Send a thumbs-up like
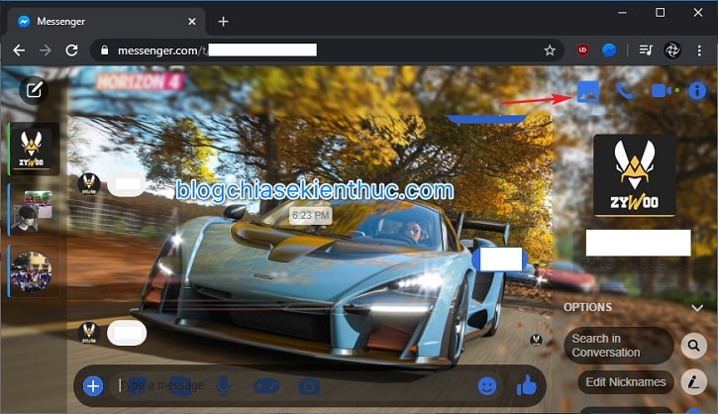Screen dimensions: 718x414 click(527, 385)
